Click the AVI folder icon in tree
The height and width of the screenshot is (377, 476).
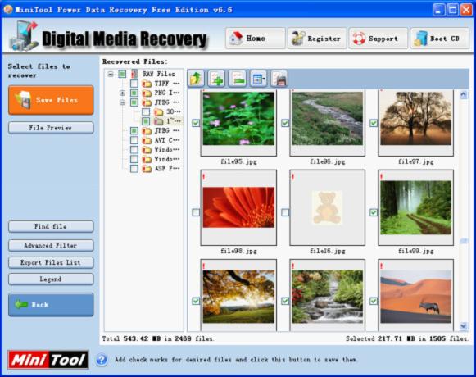[x=147, y=140]
